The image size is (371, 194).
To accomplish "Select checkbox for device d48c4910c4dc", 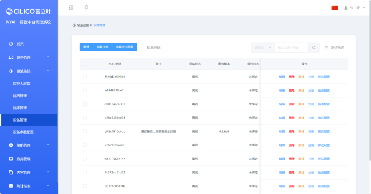I will [85, 132].
